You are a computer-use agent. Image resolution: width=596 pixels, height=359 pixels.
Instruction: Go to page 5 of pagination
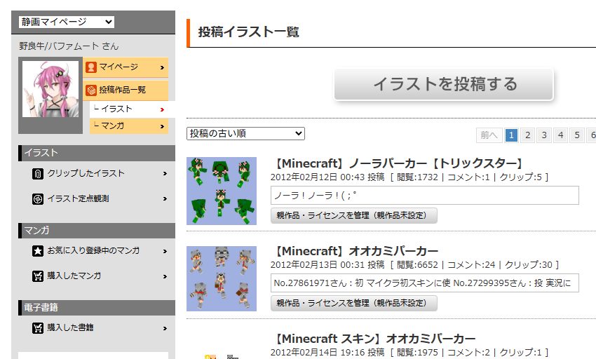tap(577, 135)
